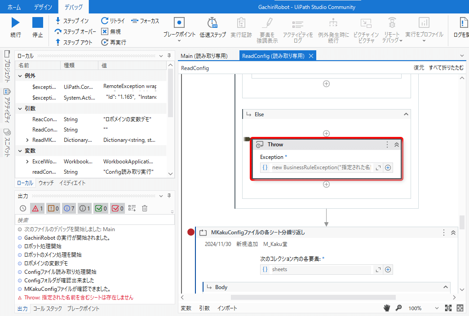Click the Continue (続行) play button
This screenshot has width=469, height=316.
(16, 27)
